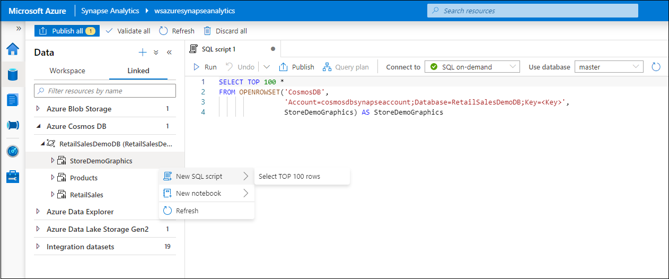Image resolution: width=669 pixels, height=279 pixels.
Task: Open the Home hub icon
Action: (x=13, y=49)
